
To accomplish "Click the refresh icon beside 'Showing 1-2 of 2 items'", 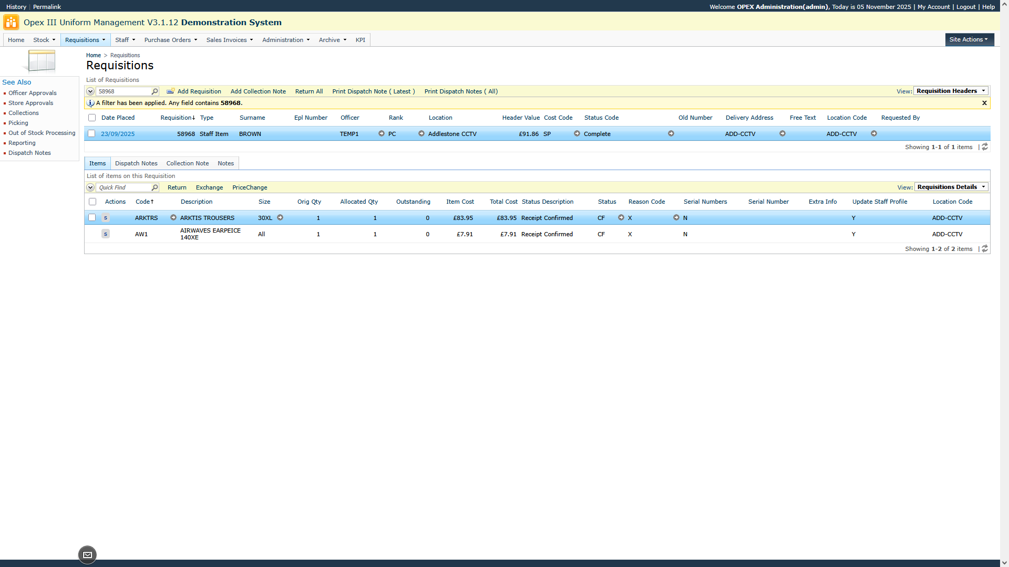I will point(985,249).
